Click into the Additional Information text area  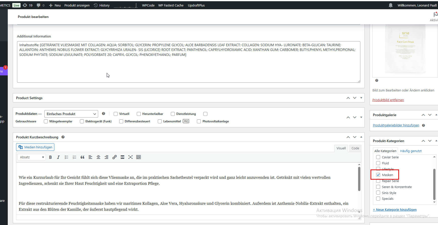click(x=189, y=62)
